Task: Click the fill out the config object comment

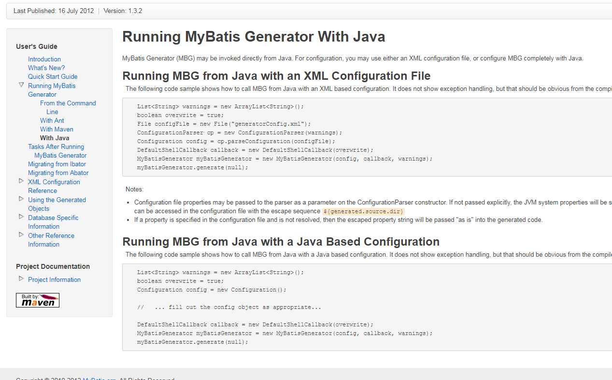Action: (x=229, y=307)
